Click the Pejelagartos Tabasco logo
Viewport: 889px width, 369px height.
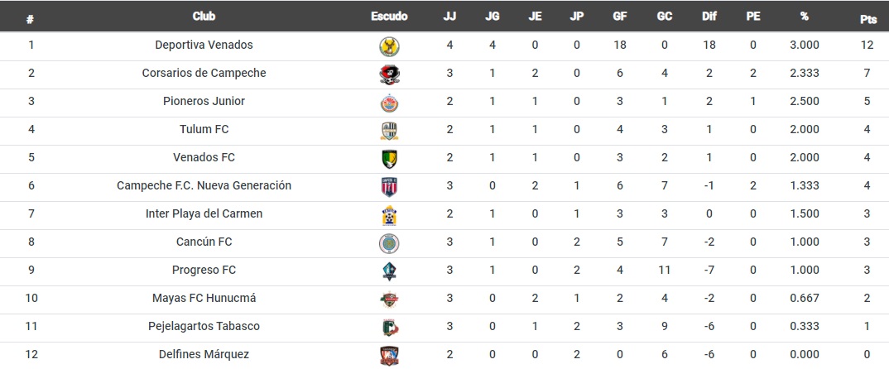tap(389, 328)
